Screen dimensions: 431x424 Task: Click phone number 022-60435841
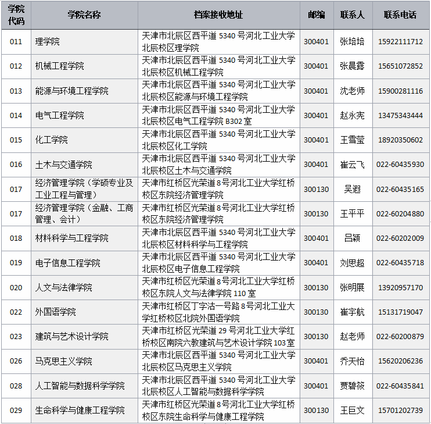400,386
